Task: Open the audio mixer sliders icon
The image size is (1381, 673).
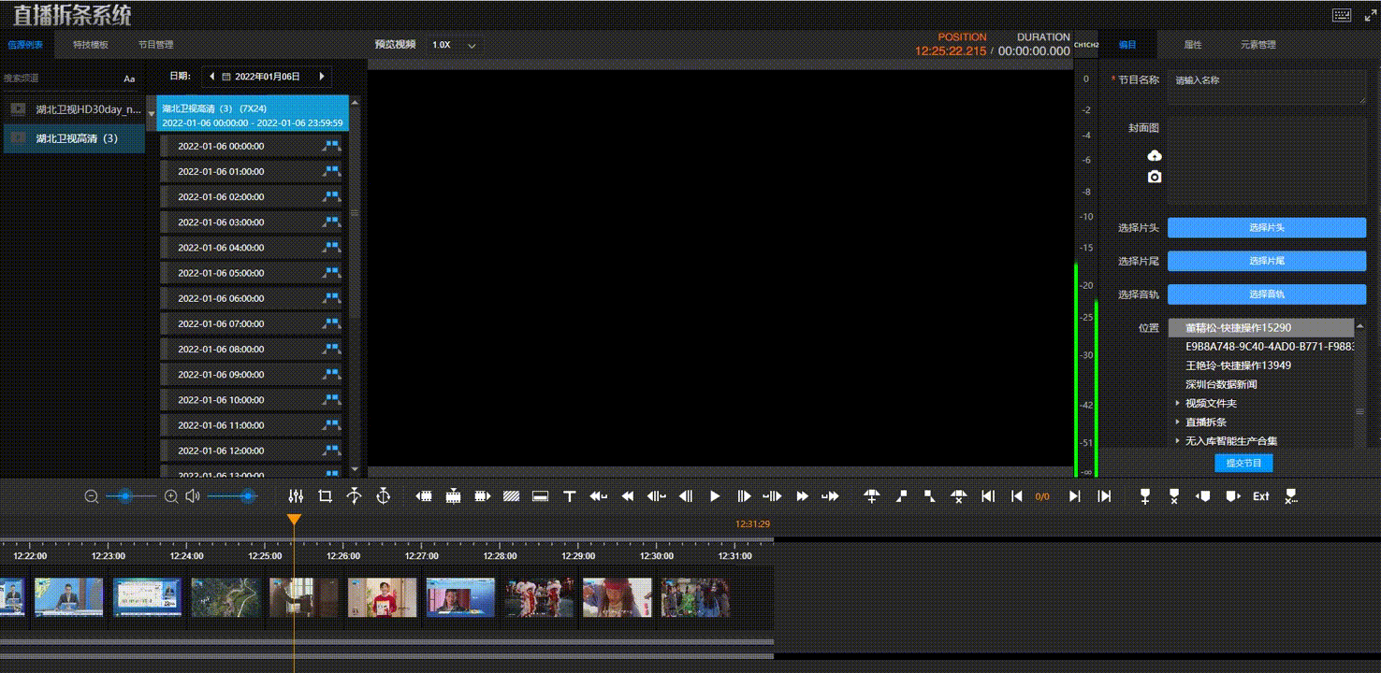Action: point(297,496)
